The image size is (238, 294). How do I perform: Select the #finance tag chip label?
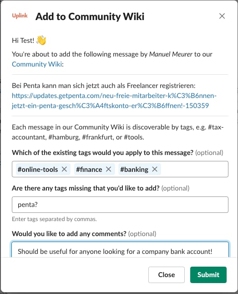click(x=89, y=169)
